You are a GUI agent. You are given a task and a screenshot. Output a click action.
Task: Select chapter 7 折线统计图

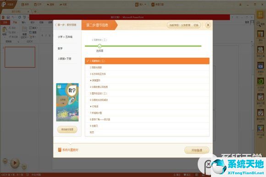tap(147, 113)
